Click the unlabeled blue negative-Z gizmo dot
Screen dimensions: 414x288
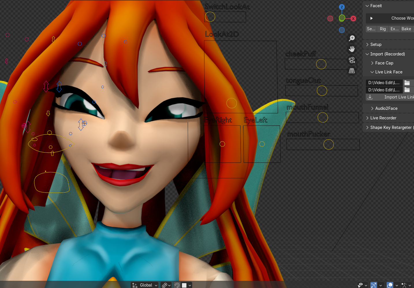tap(342, 30)
